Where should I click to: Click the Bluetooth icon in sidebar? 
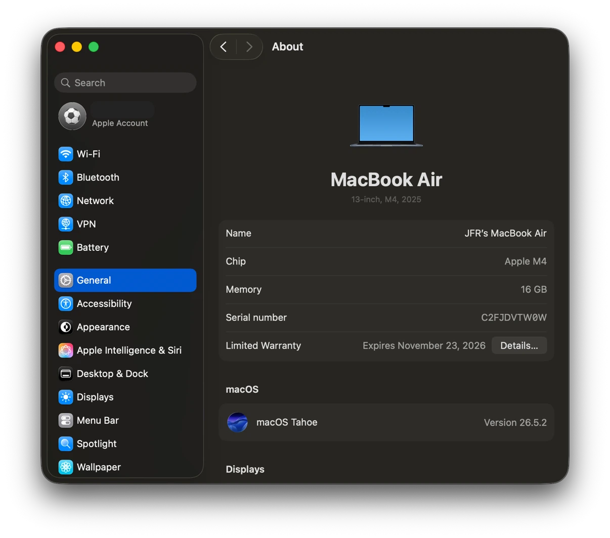coord(66,177)
